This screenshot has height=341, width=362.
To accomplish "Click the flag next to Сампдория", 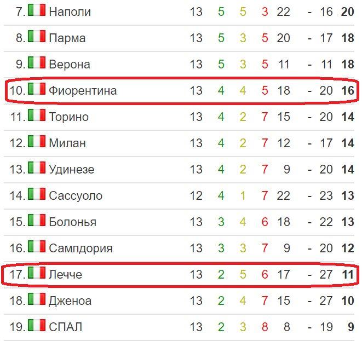I will (37, 247).
